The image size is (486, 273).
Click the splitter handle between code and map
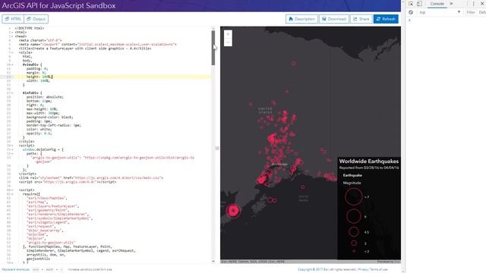point(217,149)
